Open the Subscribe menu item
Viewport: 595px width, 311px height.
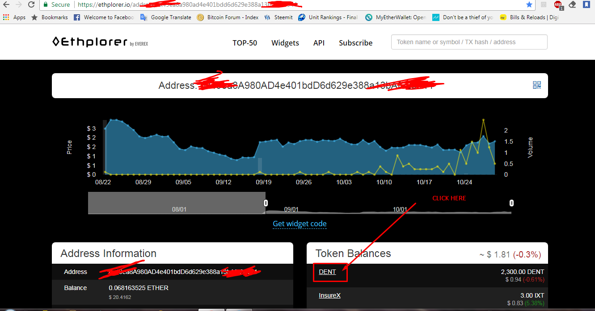356,43
